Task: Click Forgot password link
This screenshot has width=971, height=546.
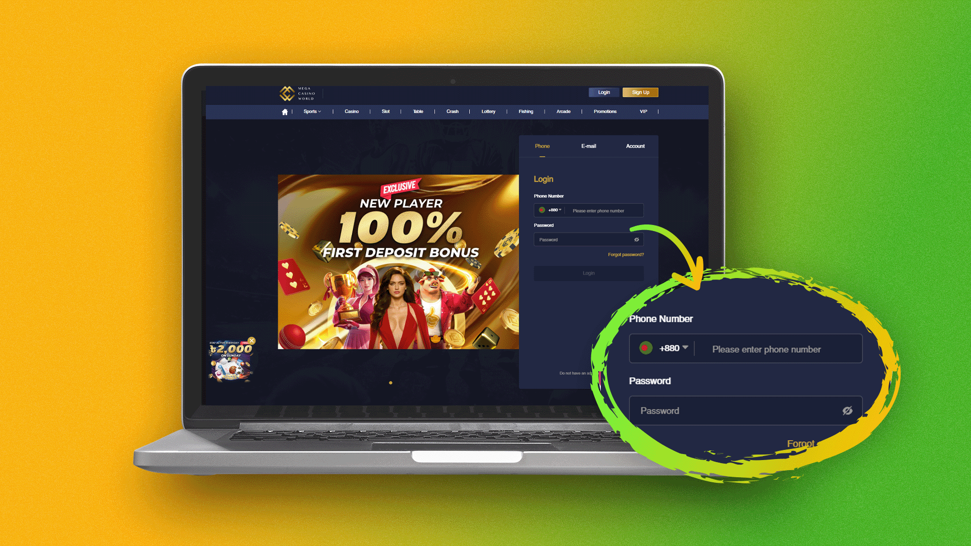Action: click(x=626, y=254)
